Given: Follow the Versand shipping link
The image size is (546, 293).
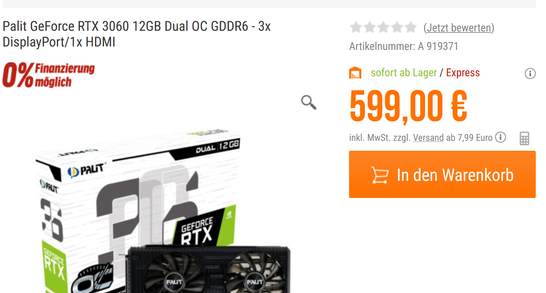Looking at the screenshot, I should 428,137.
